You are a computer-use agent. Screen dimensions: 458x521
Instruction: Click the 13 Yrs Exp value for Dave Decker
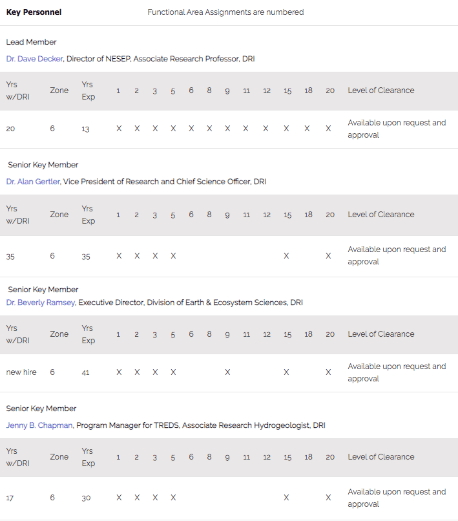pyautogui.click(x=85, y=129)
